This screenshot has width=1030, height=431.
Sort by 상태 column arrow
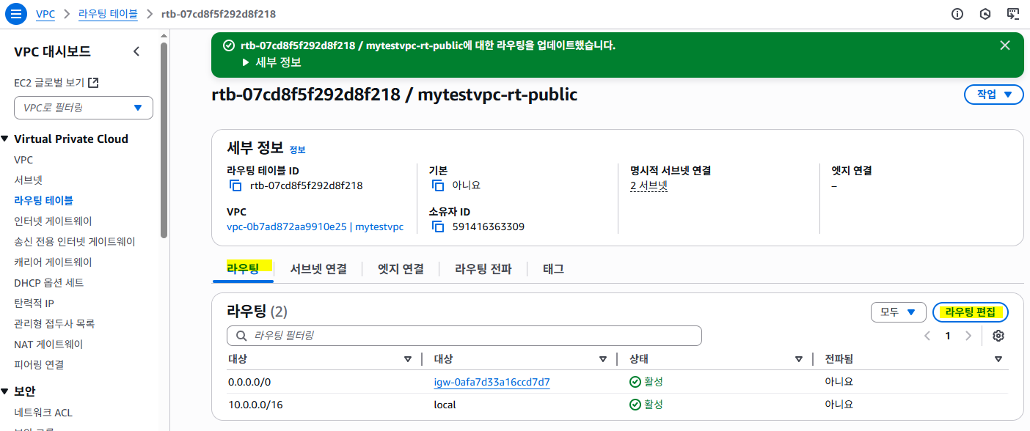click(x=799, y=359)
